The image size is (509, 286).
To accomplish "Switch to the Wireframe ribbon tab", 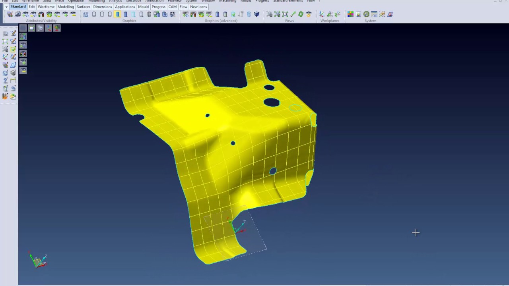I will click(46, 7).
